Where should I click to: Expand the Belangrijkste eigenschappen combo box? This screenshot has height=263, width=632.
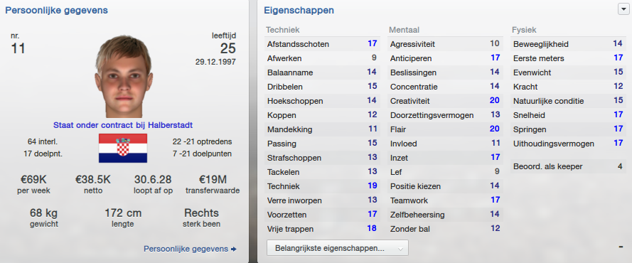click(x=338, y=248)
